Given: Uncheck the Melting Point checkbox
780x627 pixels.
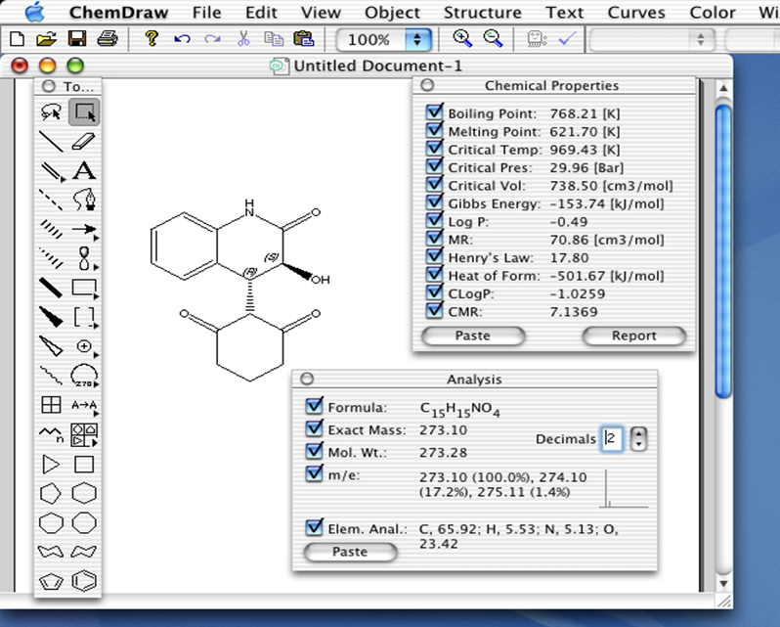Looking at the screenshot, I should coord(434,129).
